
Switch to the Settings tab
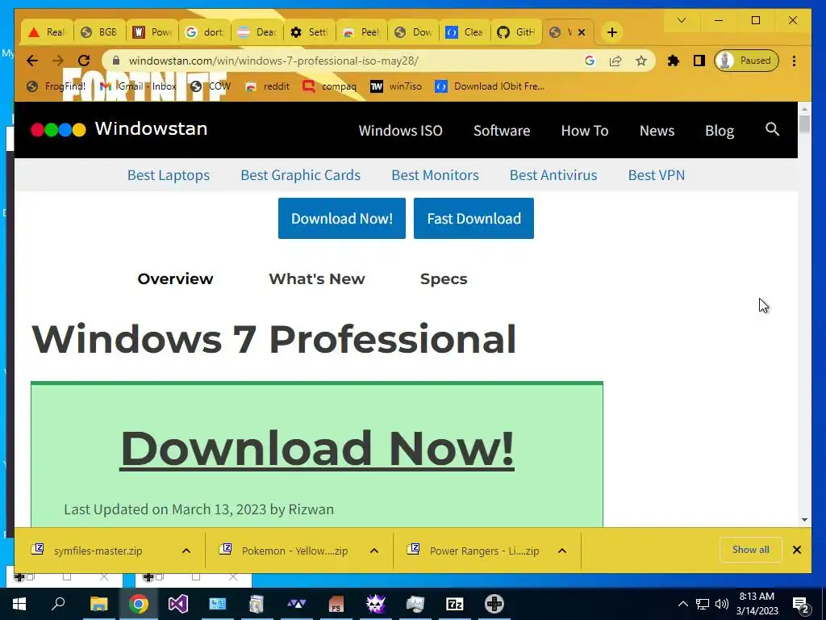[x=309, y=32]
